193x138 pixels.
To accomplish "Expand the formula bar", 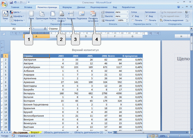I will (x=191, y=29).
